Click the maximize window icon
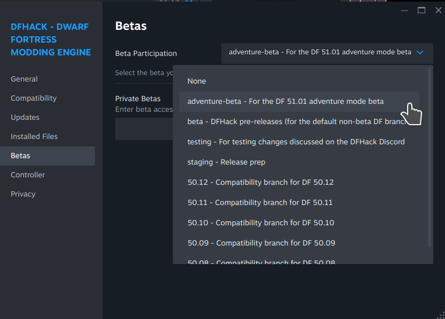Screen dimensions: 445x319 (422, 10)
